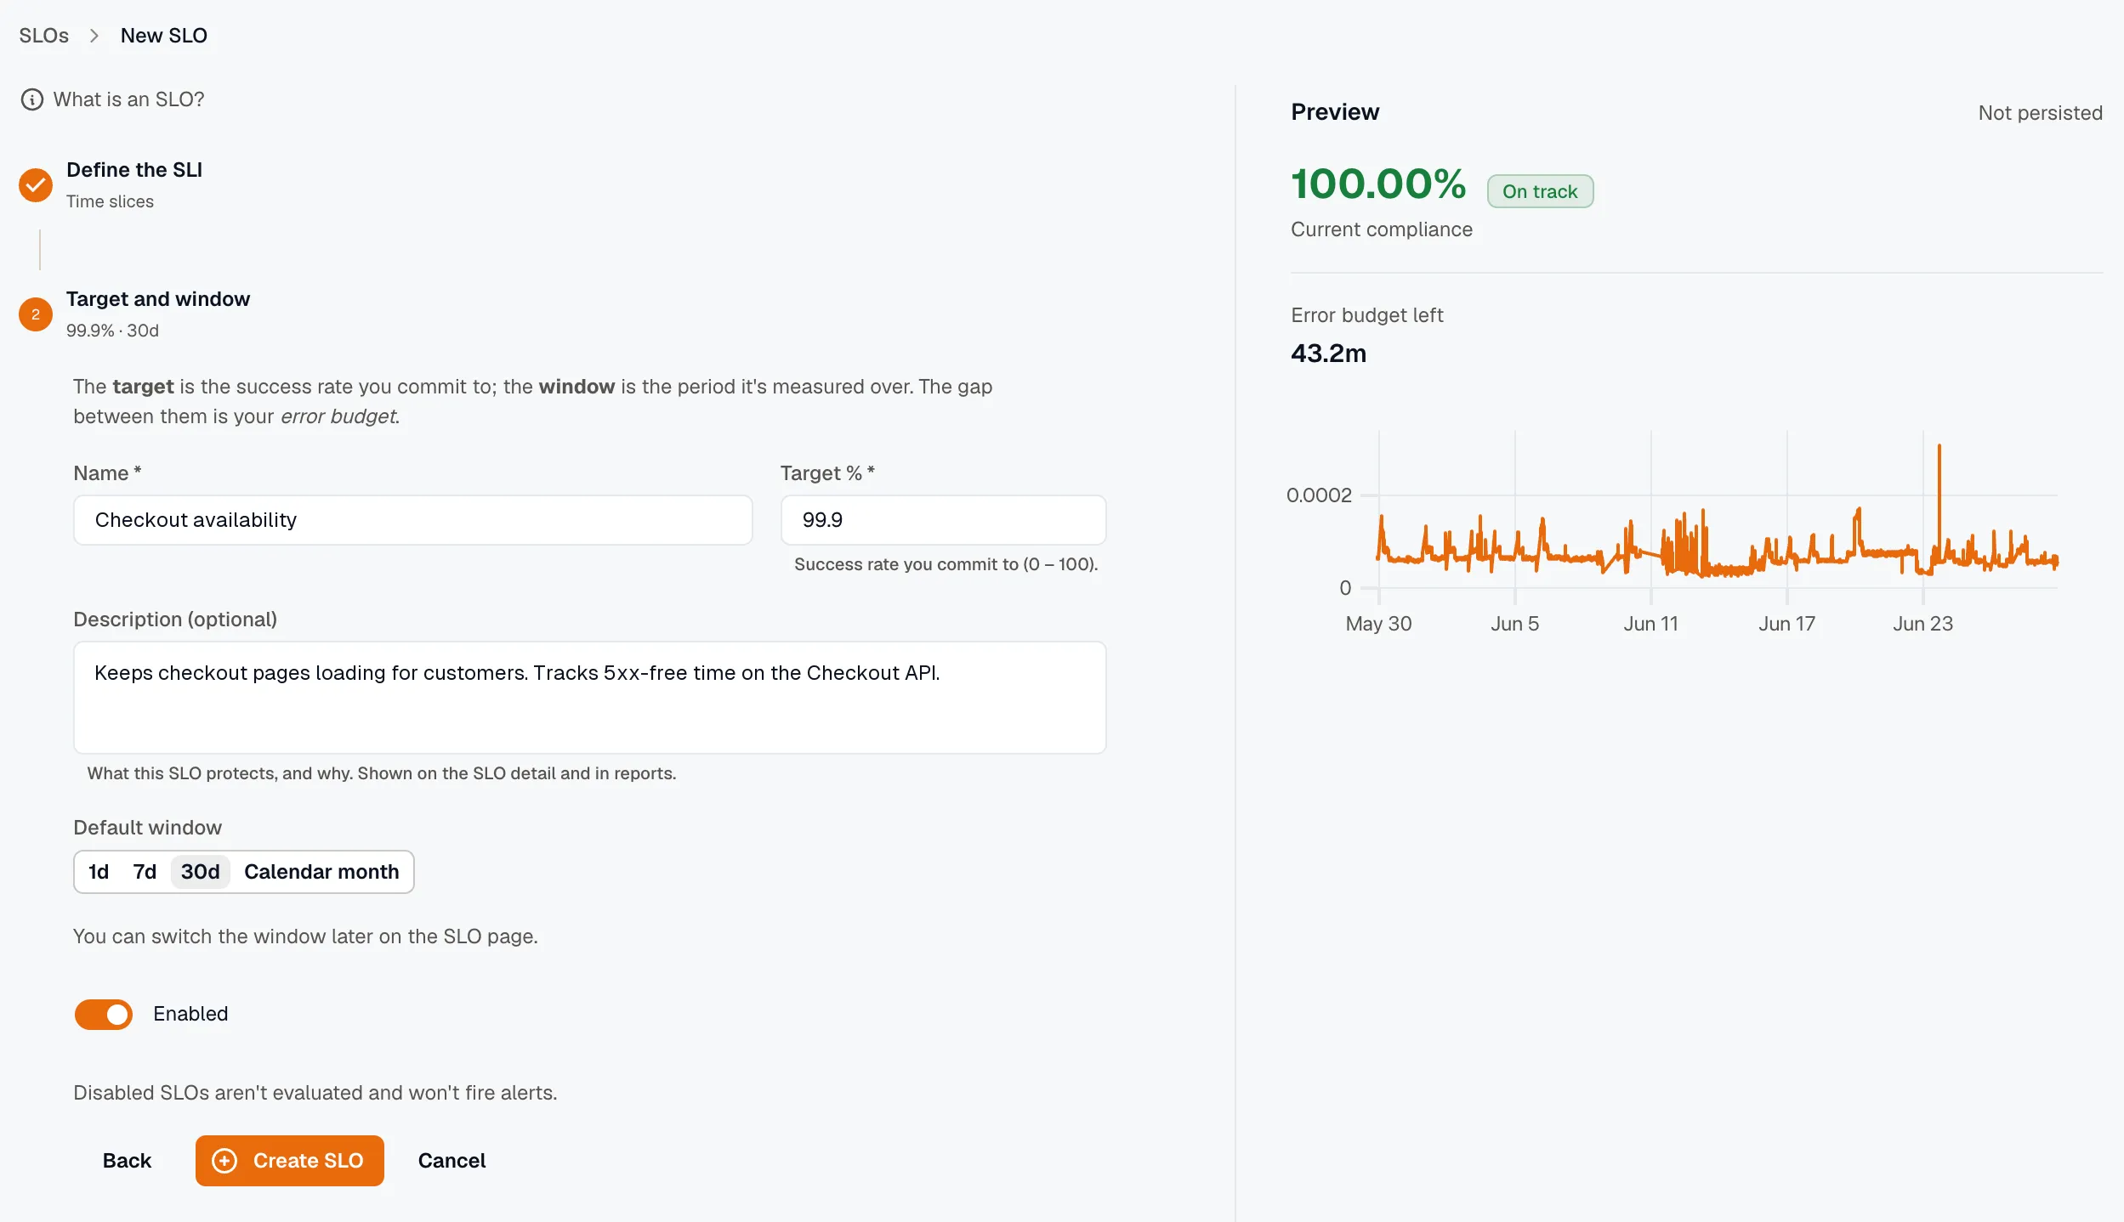Screen dimensions: 2124x1222
Task: Select the 1d default window
Action: pyautogui.click(x=99, y=872)
